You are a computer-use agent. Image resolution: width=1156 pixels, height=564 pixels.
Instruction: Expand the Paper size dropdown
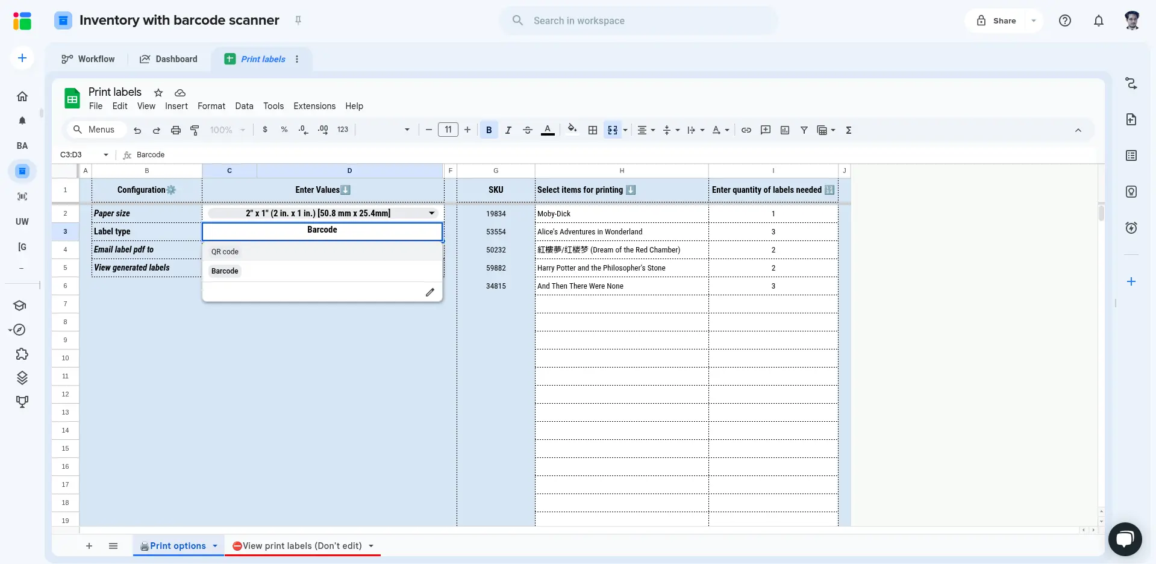(431, 213)
